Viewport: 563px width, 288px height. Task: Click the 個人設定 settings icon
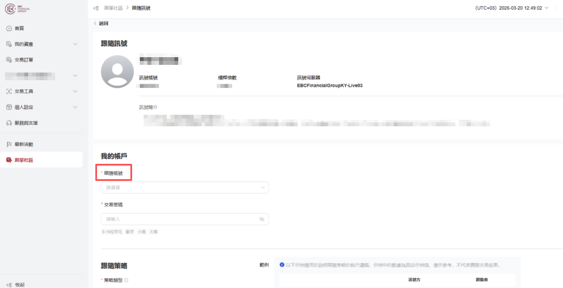(9, 107)
